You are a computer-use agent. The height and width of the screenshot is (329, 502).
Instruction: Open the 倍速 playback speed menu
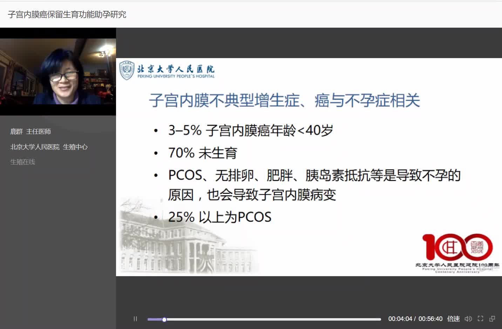tap(453, 319)
